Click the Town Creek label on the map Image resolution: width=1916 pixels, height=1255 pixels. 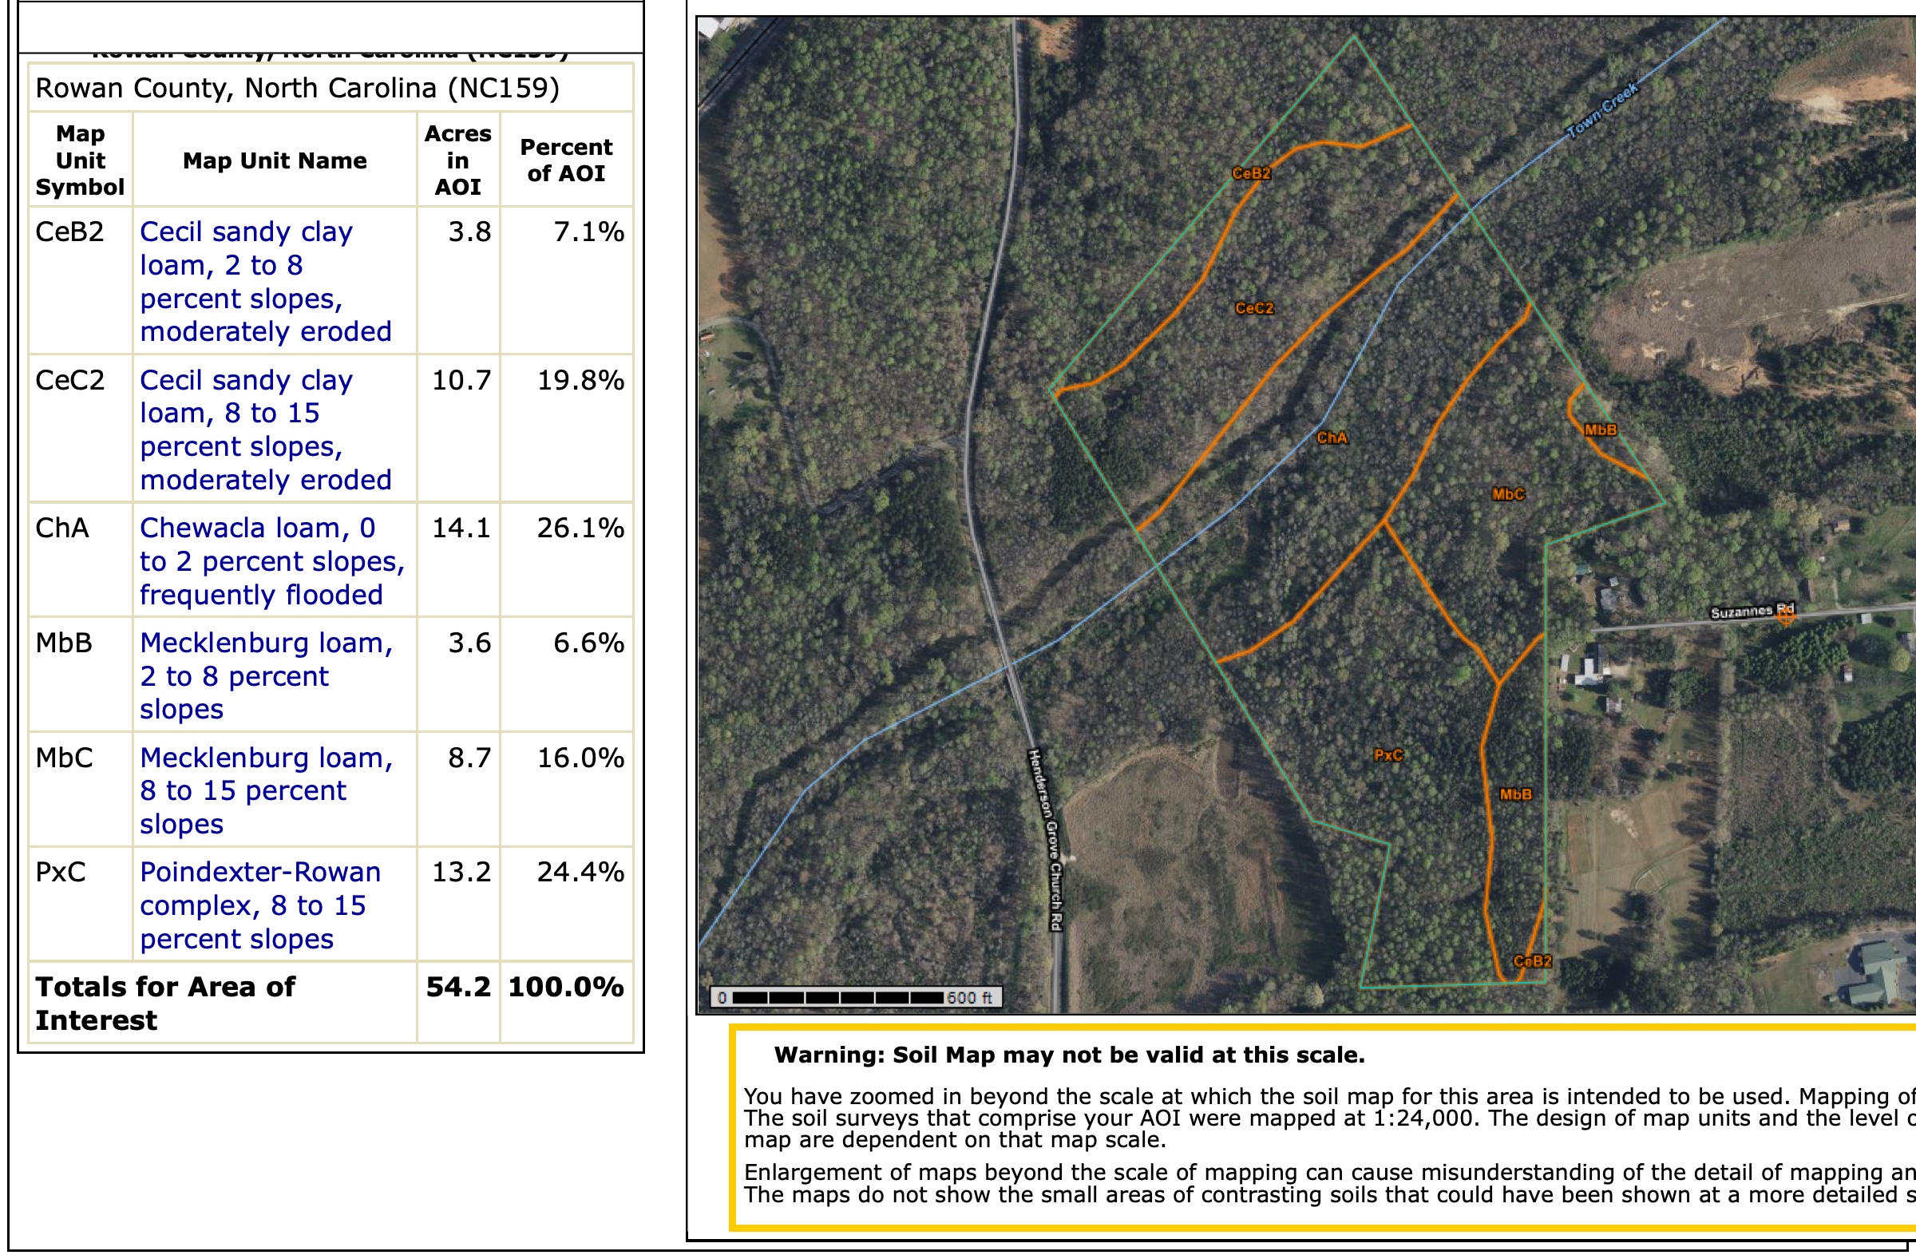tap(1601, 110)
